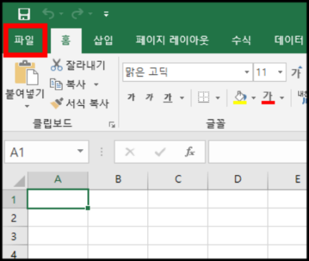309x261 pixels.
Task: Expand the underline style dropdown
Action: pyautogui.click(x=182, y=98)
